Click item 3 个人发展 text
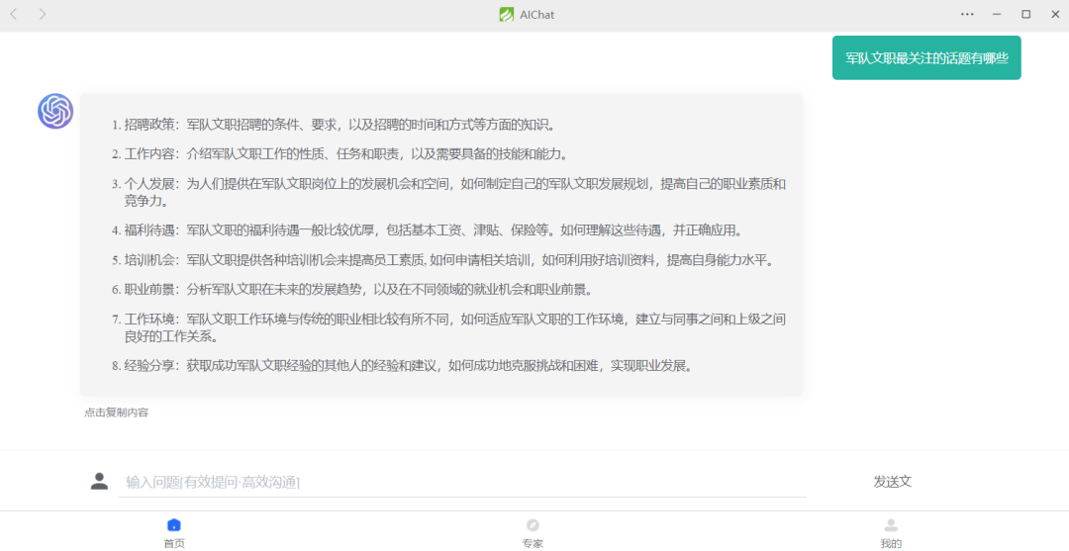This screenshot has width=1069, height=551. [x=454, y=192]
